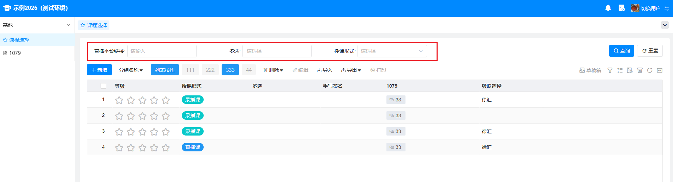Click the task log icon in header

(621, 8)
